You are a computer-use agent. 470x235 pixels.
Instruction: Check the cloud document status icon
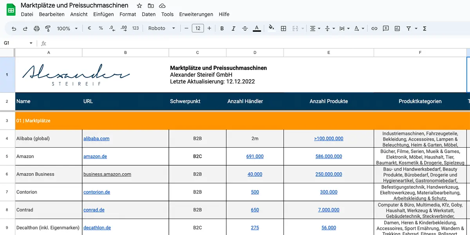(162, 5)
